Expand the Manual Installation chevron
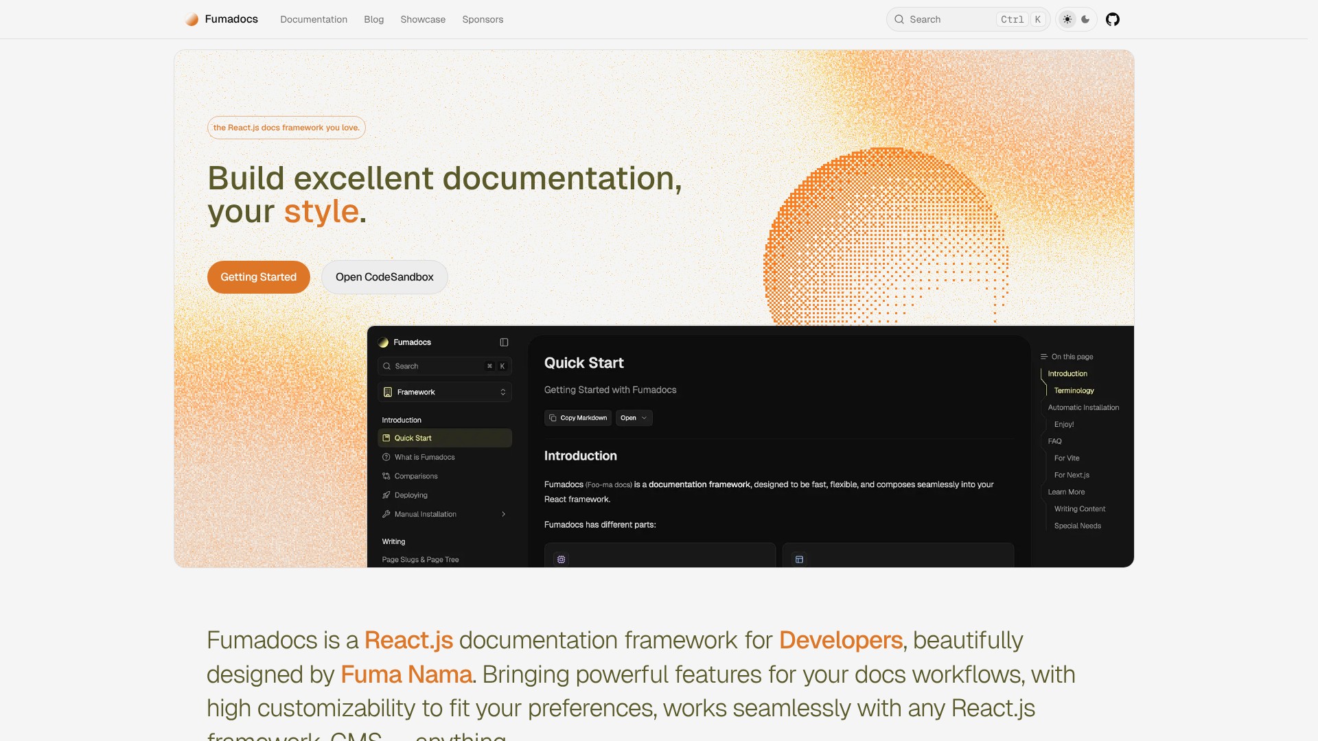Screen dimensions: 1318x741 [503, 514]
